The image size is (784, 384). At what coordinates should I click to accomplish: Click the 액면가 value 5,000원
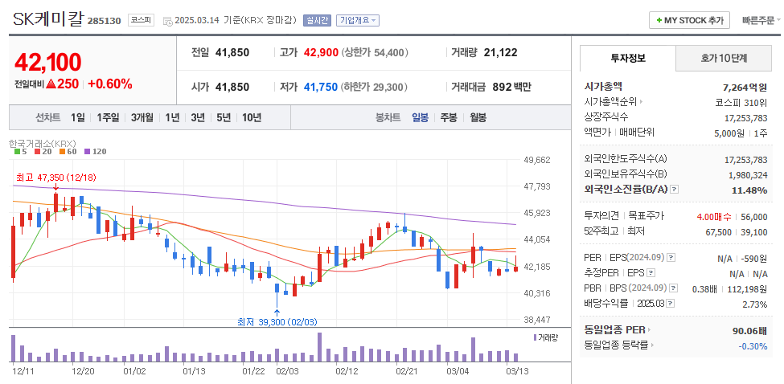coord(731,133)
